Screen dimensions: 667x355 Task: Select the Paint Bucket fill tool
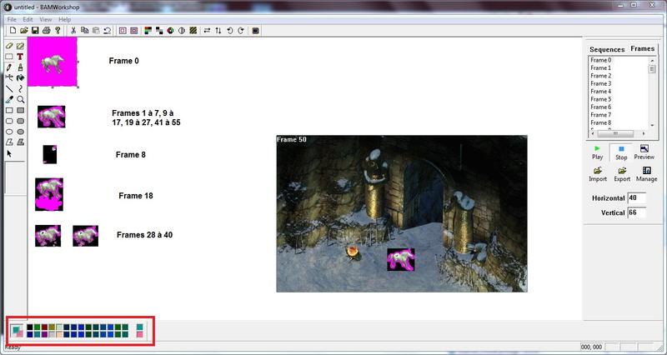[x=20, y=77]
